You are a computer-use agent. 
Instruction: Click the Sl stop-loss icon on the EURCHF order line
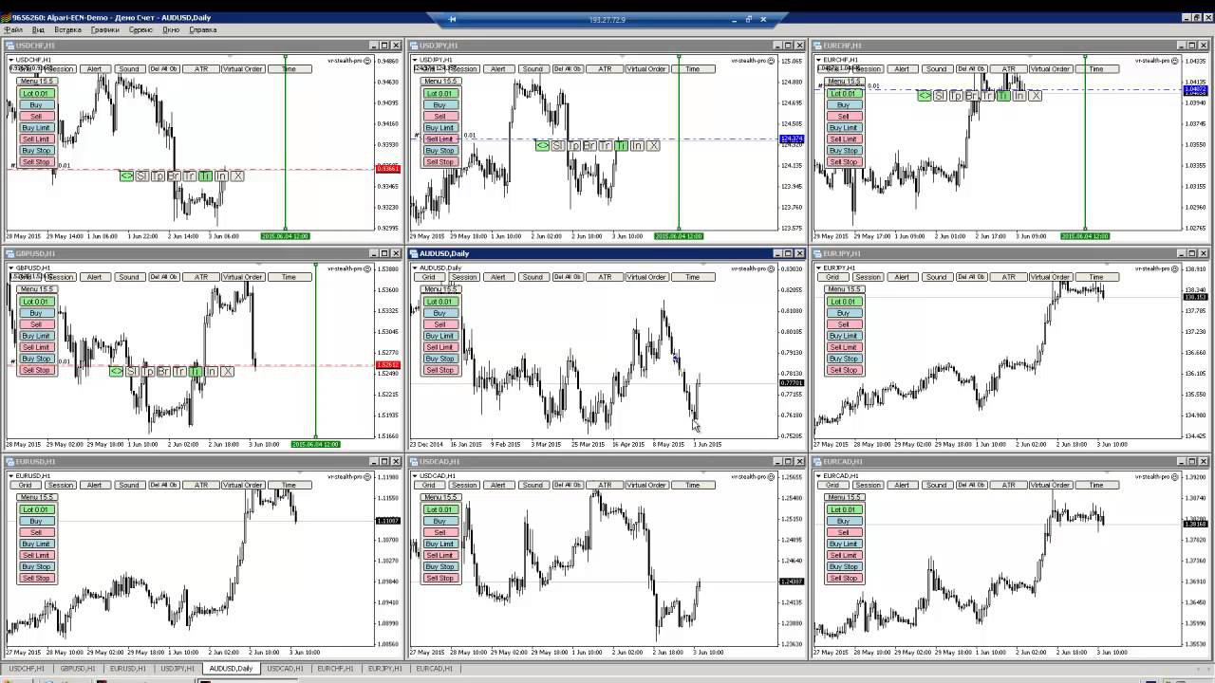pos(940,96)
